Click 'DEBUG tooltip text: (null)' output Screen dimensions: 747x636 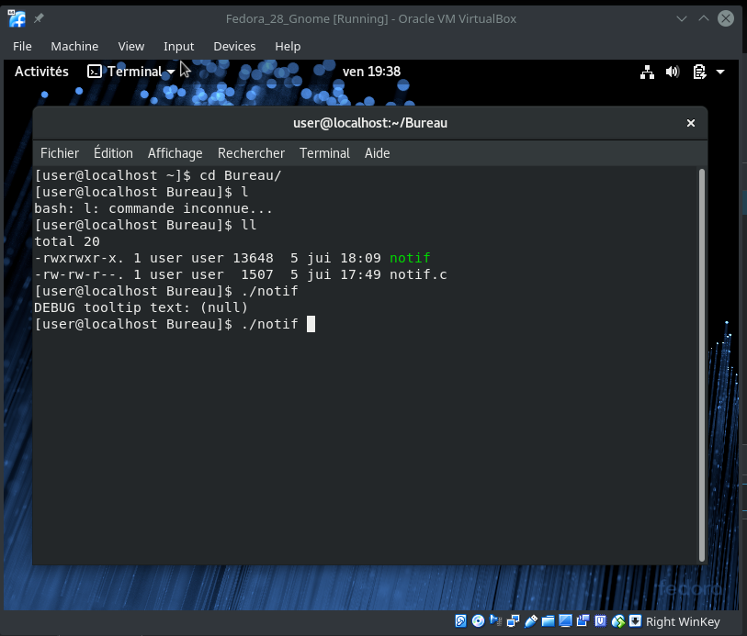click(x=141, y=307)
